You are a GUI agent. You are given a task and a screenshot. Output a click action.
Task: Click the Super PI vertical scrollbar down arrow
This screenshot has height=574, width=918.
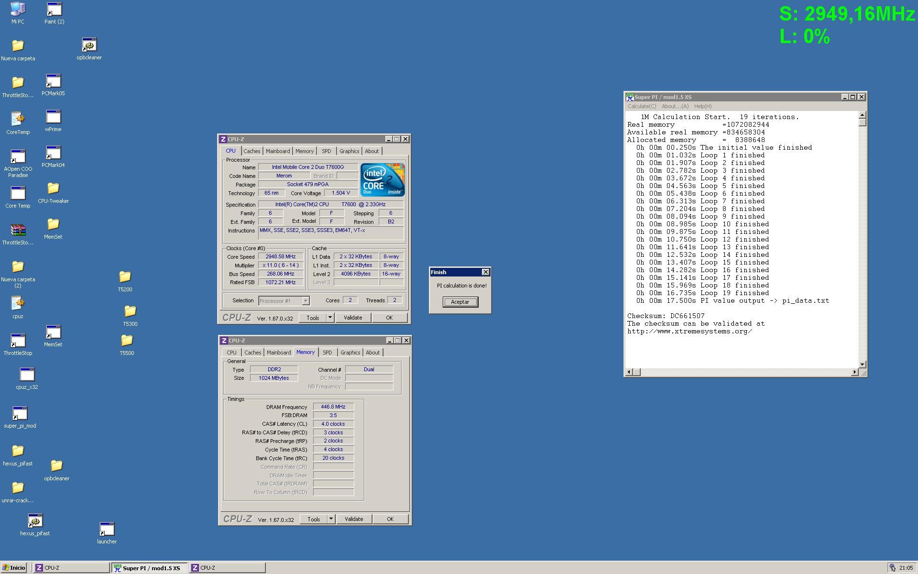coord(862,364)
